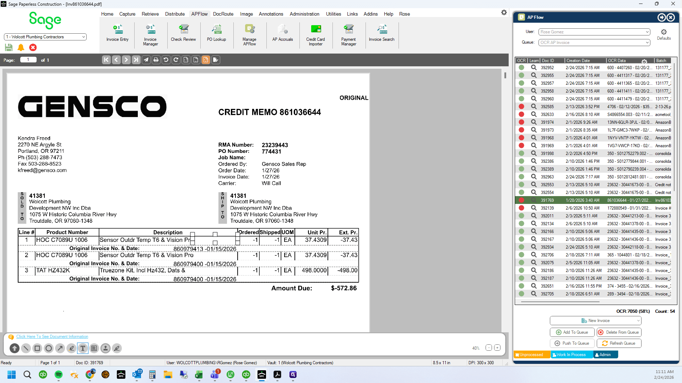Image resolution: width=682 pixels, height=383 pixels.
Task: Select the rectangle annotation tool
Action: 37,348
